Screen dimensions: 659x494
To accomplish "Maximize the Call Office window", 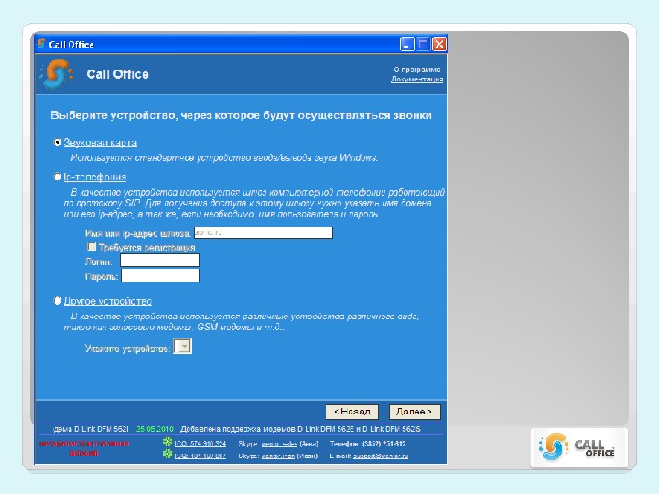I will [423, 44].
